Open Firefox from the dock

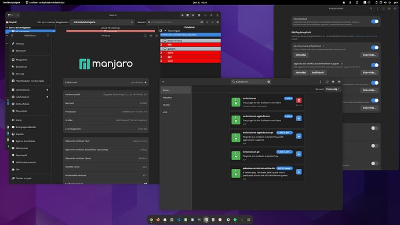(x=158, y=220)
